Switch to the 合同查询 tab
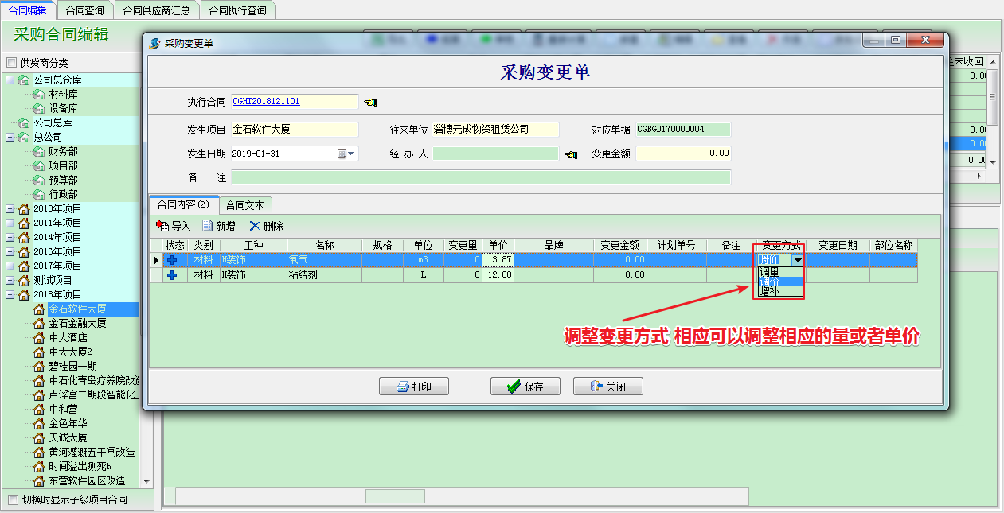The height and width of the screenshot is (513, 1004). [x=85, y=10]
